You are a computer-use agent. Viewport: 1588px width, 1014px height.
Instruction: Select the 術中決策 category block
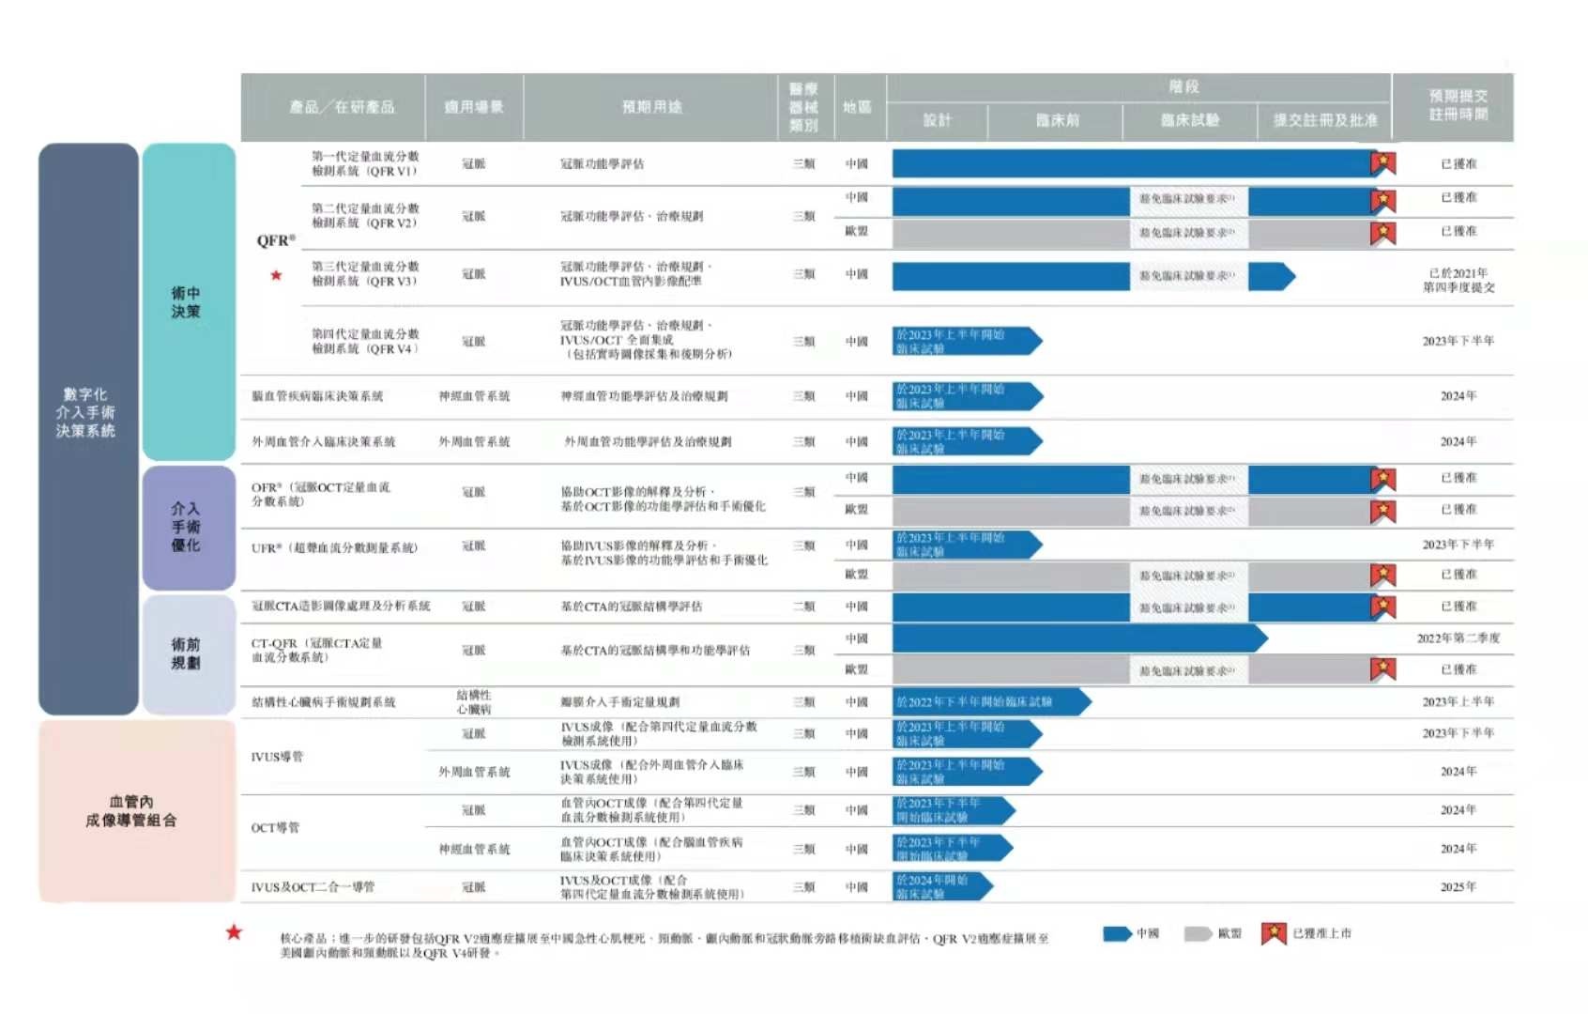point(189,301)
